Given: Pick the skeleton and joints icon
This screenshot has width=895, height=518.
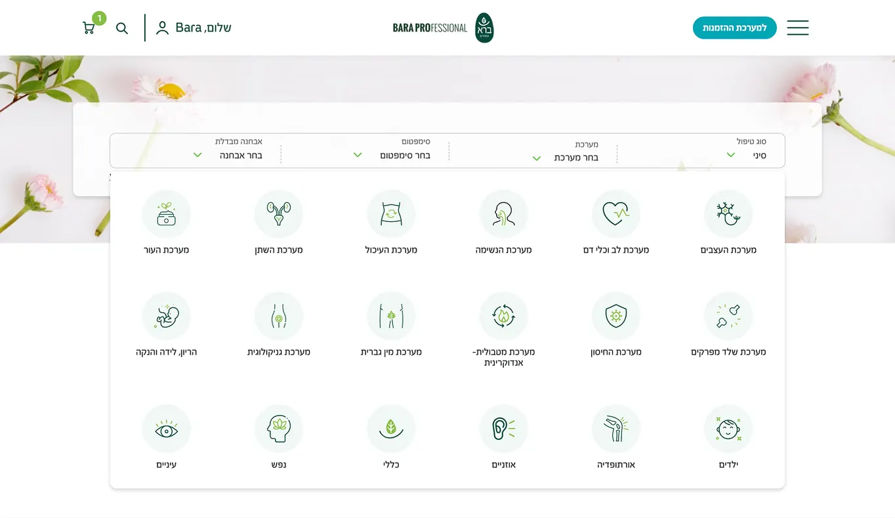Looking at the screenshot, I should pyautogui.click(x=728, y=316).
